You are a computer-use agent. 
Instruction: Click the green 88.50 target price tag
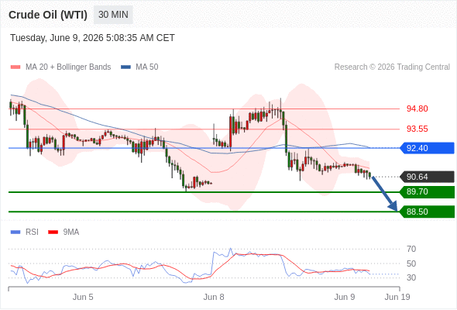(427, 212)
